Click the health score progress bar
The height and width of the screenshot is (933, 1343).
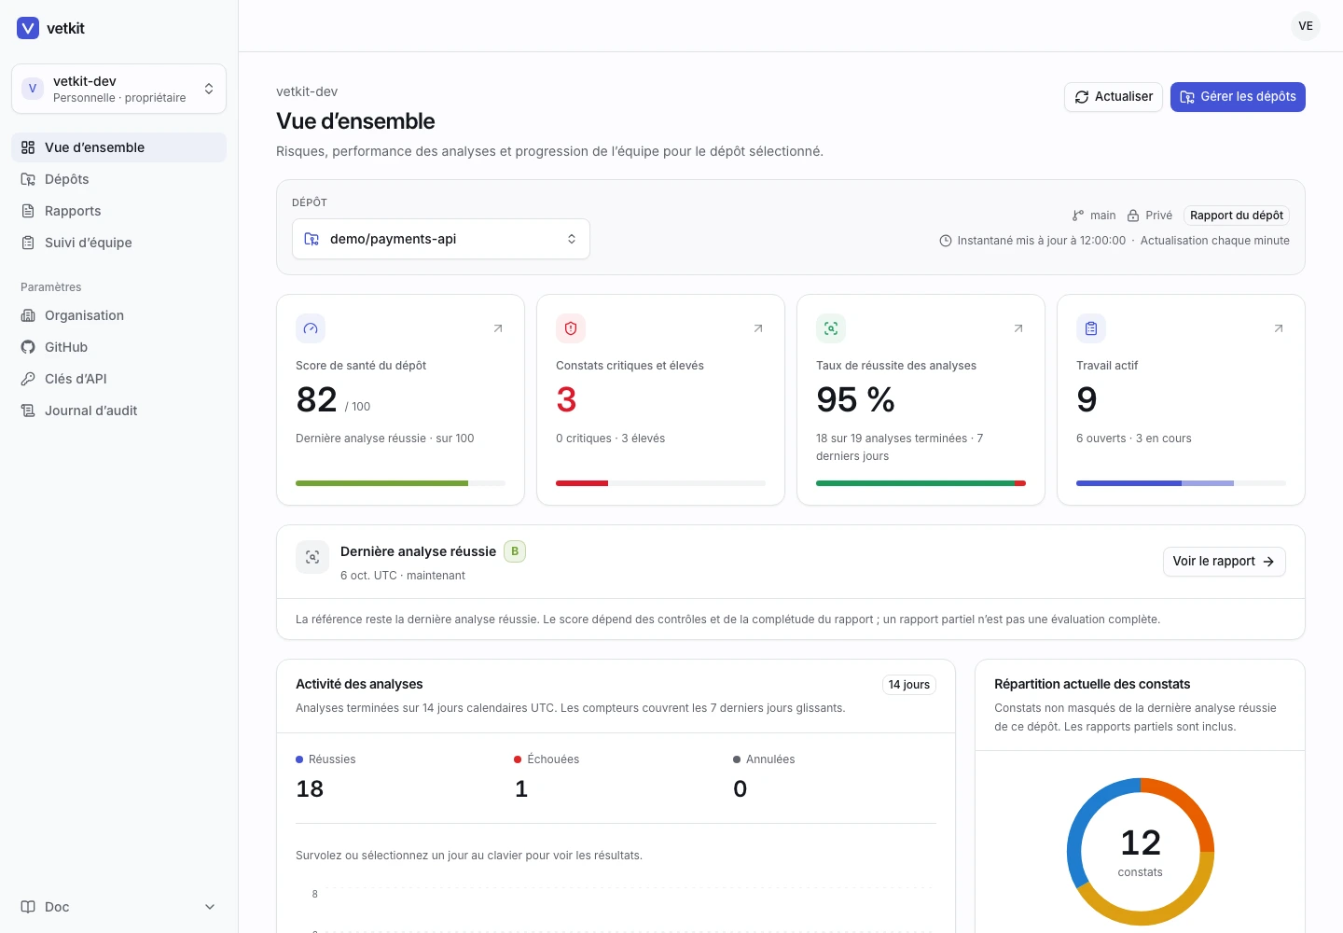coord(400,483)
